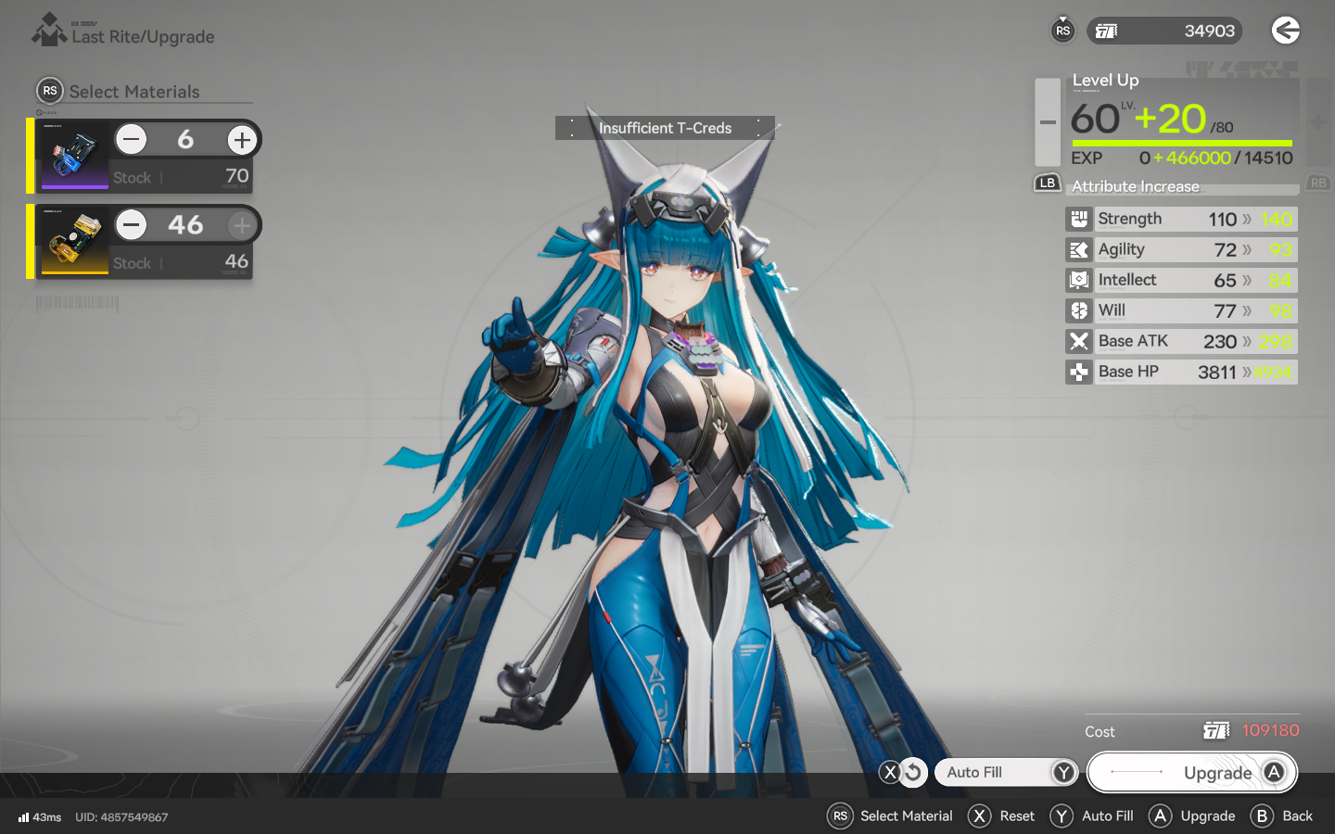Screen dimensions: 1335x834
Task: Click the Last Rite/Upgrade header emblem icon
Action: [49, 30]
